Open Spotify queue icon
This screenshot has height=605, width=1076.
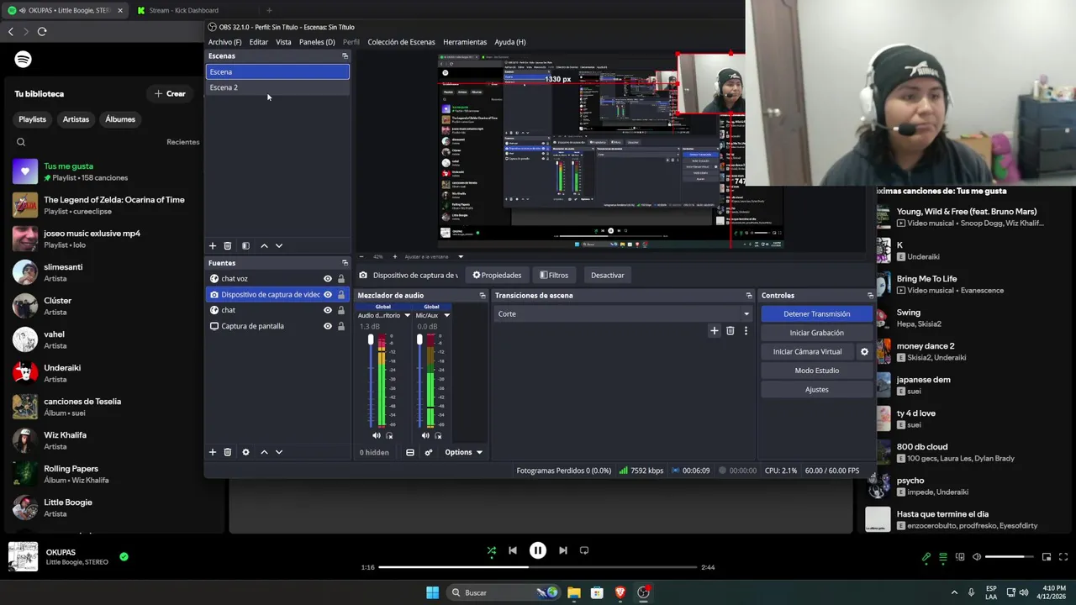pos(943,557)
